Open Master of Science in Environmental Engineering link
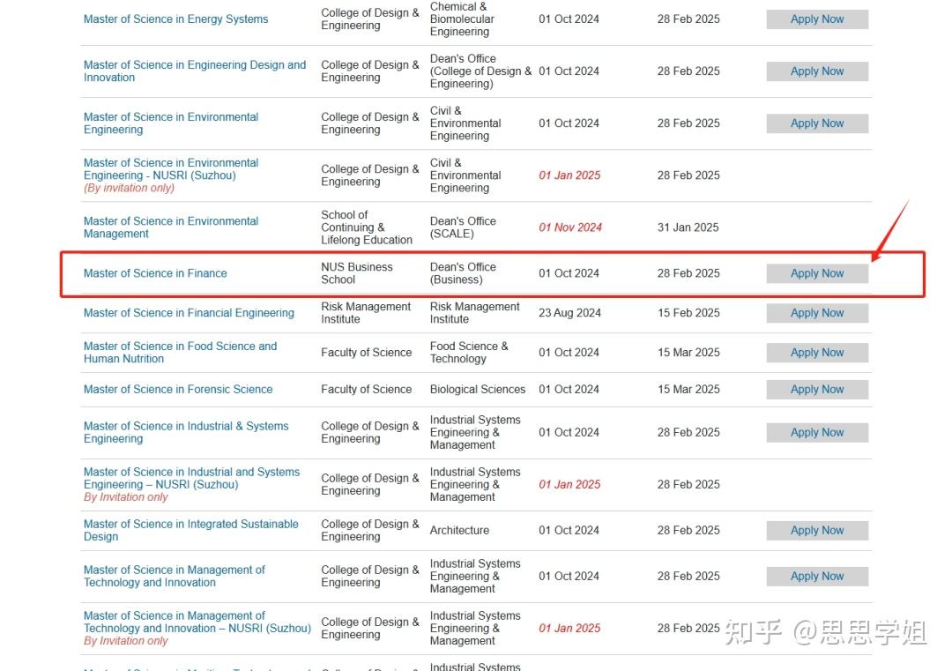Screen dimensions: 952x671 pos(170,123)
